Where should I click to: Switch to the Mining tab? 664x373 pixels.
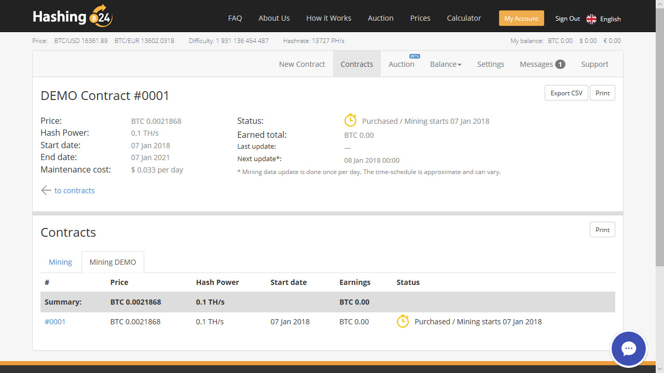click(x=60, y=262)
